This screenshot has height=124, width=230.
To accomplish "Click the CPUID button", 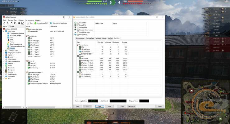I will point(122,106).
